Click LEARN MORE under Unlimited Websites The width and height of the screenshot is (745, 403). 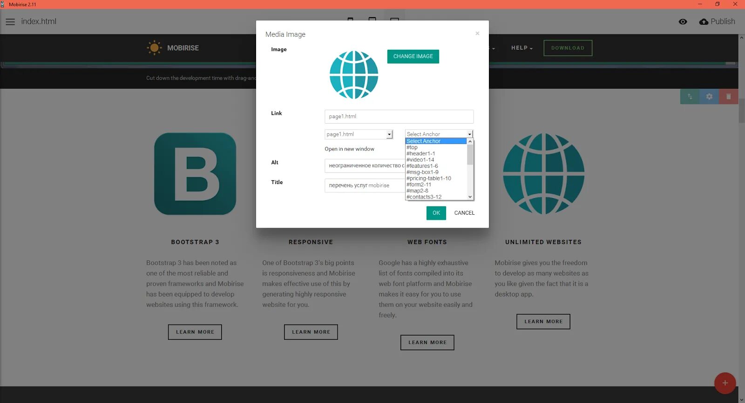(543, 322)
